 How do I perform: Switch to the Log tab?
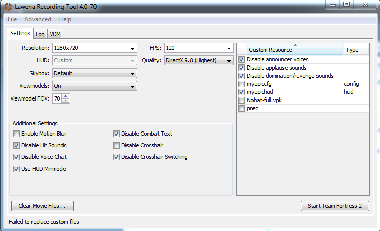click(x=40, y=34)
